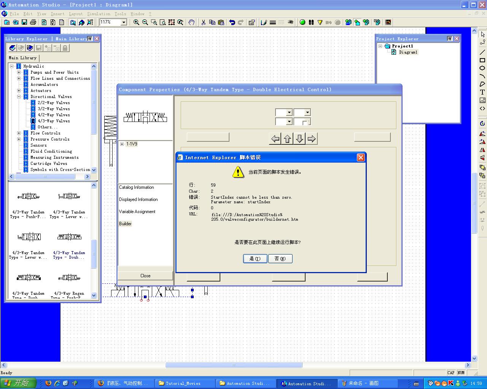Screen dimensions: 487x389
Task: Open the Tools menu
Action: (120, 14)
